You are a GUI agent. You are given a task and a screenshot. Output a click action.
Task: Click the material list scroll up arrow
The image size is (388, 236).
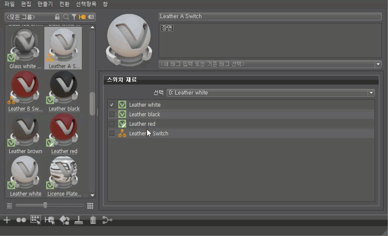(x=92, y=27)
